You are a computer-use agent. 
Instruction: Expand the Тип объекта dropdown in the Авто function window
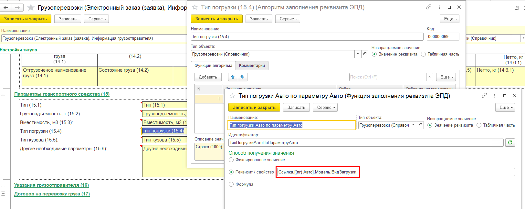pos(413,125)
